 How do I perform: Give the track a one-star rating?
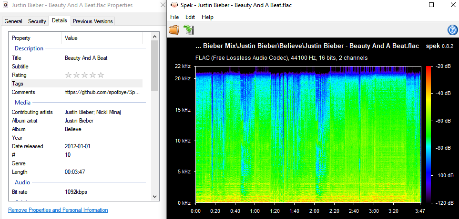(x=68, y=75)
